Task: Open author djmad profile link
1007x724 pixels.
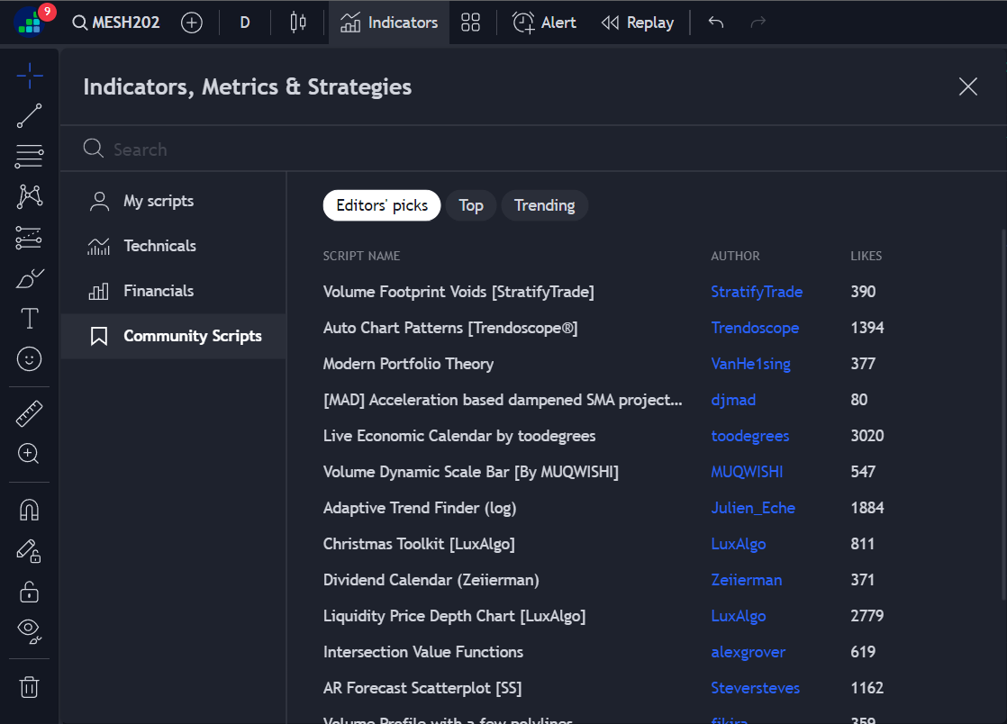Action: (733, 400)
